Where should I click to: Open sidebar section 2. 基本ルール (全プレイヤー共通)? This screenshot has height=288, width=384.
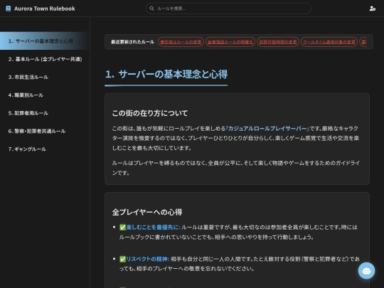pyautogui.click(x=45, y=59)
